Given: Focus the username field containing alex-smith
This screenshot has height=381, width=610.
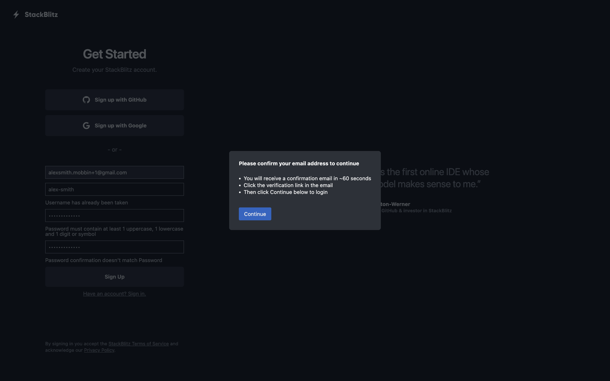Looking at the screenshot, I should [x=114, y=189].
